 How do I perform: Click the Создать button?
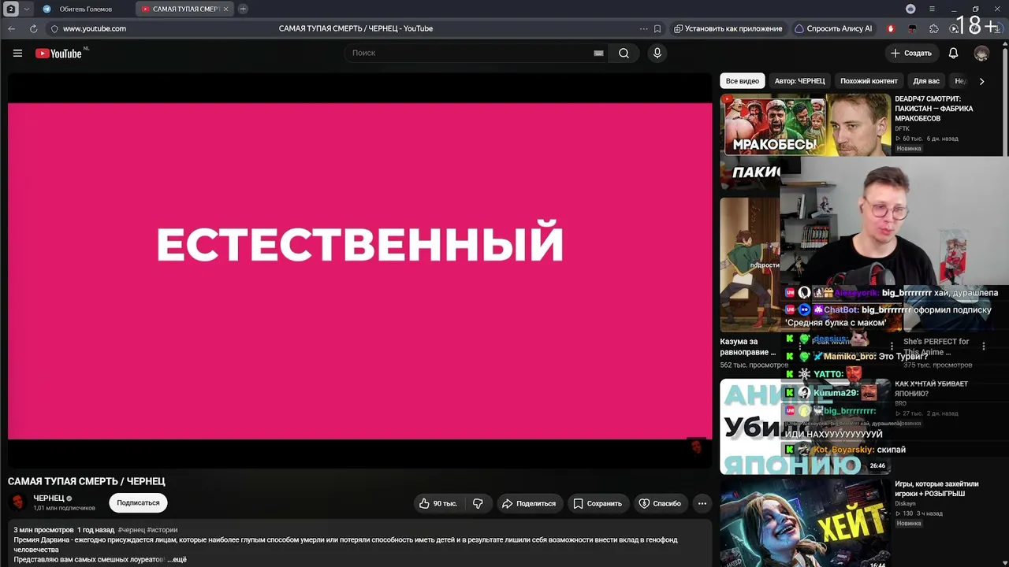point(911,53)
